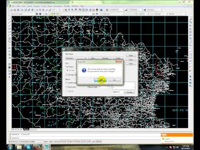Open the Dimension menu
Viewport: 200px width, 150px height.
[58, 6]
